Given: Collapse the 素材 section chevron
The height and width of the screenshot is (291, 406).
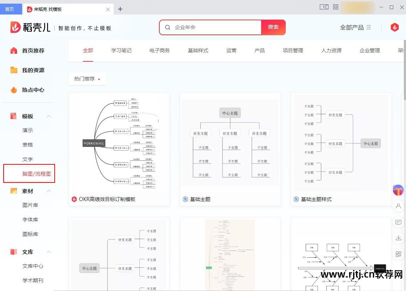Looking at the screenshot, I should 49,191.
